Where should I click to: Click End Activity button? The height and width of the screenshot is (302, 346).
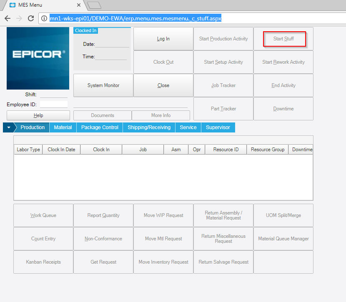point(283,85)
